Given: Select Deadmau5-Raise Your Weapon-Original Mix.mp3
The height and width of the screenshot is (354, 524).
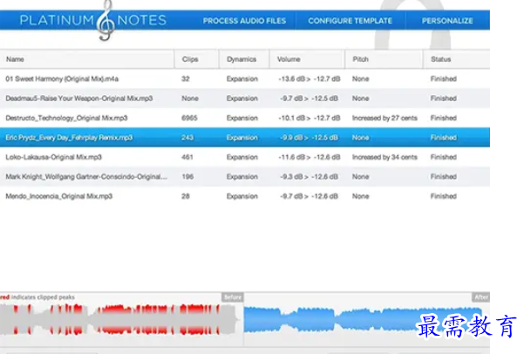Looking at the screenshot, I should (x=245, y=99).
